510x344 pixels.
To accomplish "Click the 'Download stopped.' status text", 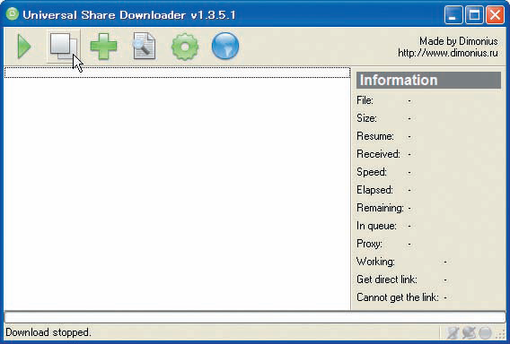I will tap(48, 332).
